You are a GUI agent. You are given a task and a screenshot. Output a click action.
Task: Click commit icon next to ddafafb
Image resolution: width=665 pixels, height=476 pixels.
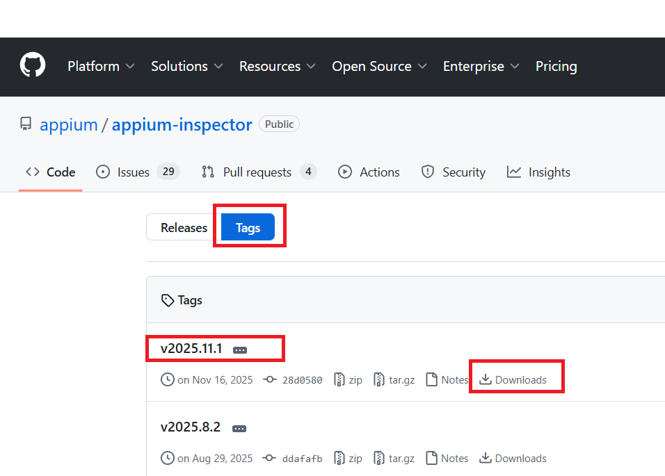tap(269, 458)
